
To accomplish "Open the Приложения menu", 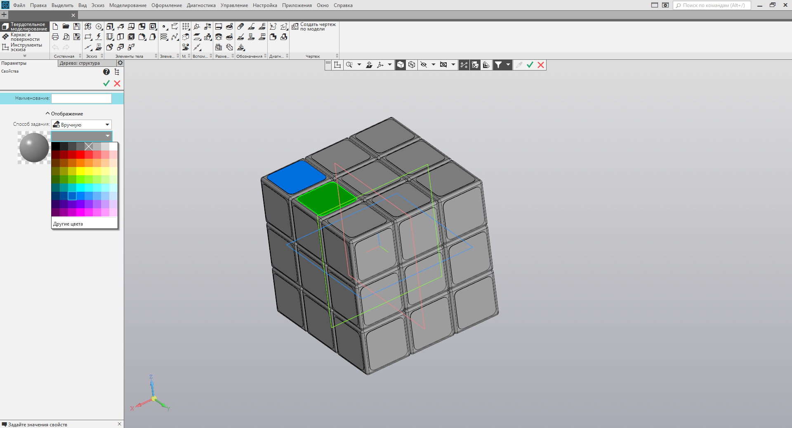I will [x=297, y=5].
